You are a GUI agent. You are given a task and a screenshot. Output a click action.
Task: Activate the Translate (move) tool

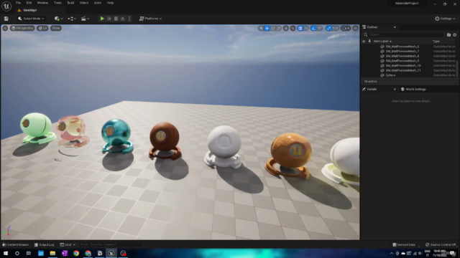point(267,29)
